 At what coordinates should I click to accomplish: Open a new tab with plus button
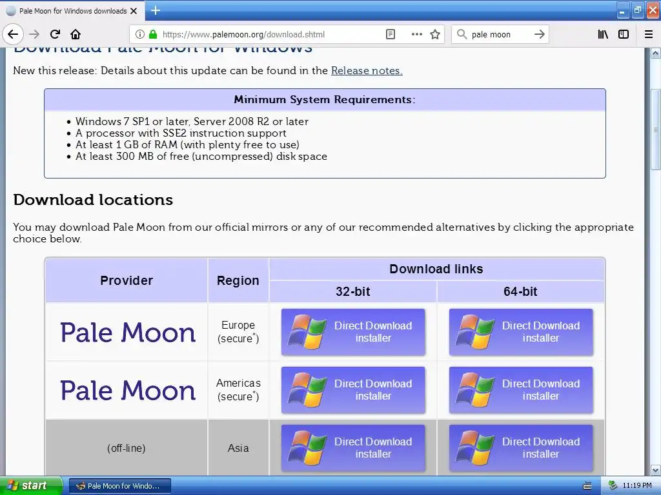pyautogui.click(x=155, y=10)
